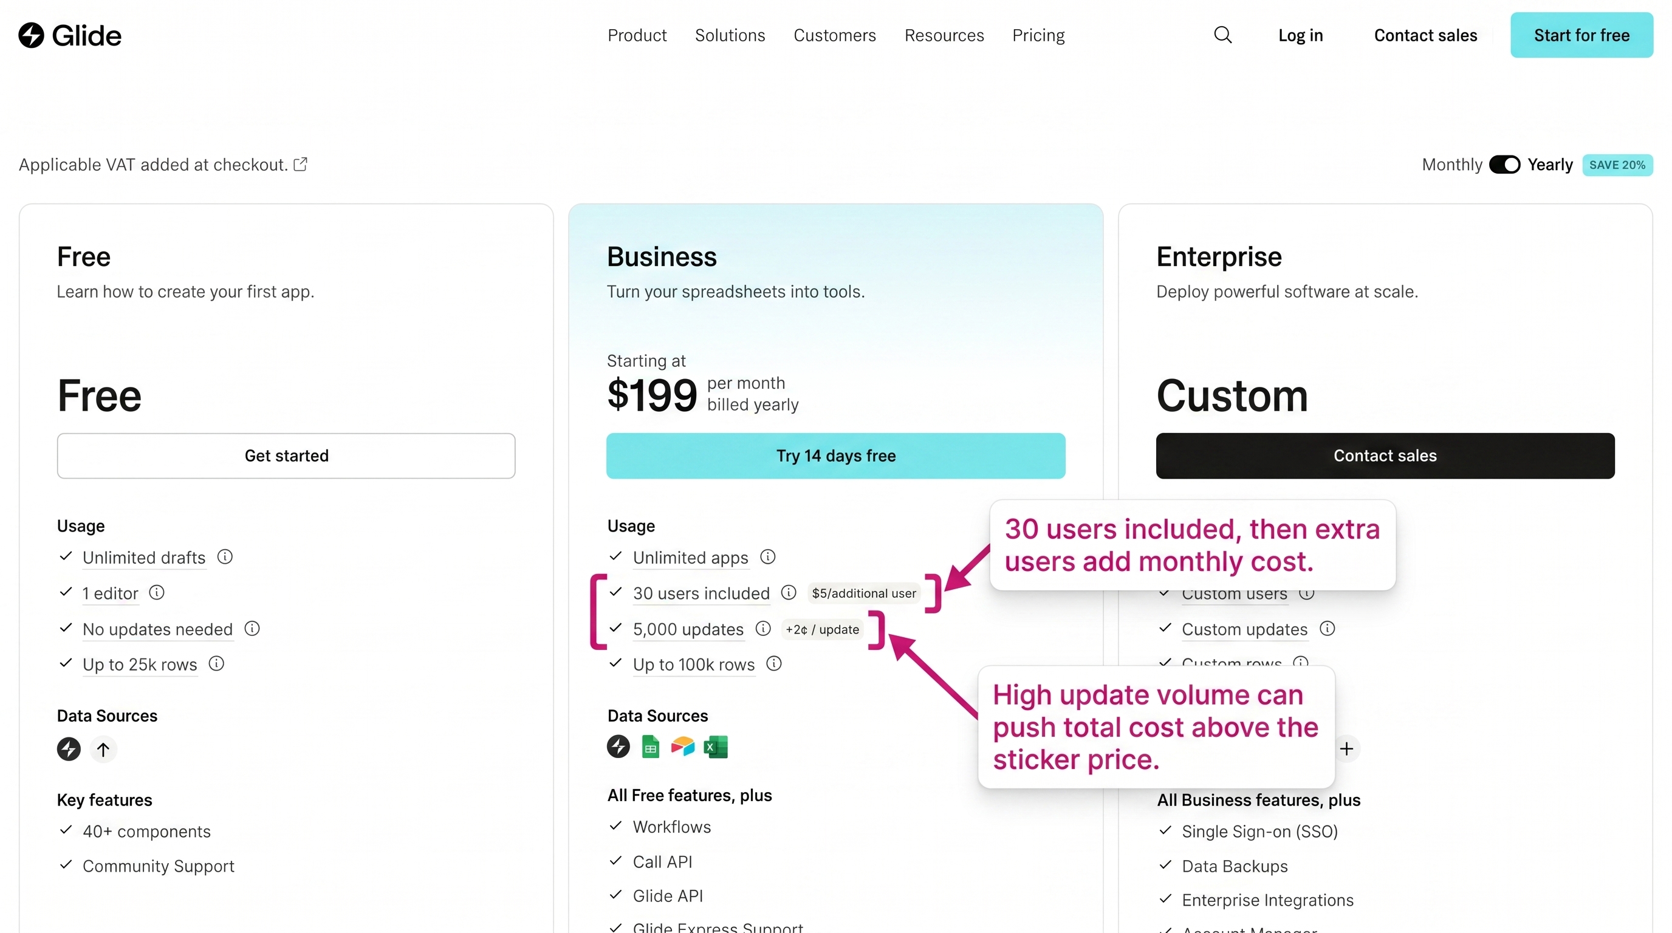Click Custom updates text

pos(1245,629)
